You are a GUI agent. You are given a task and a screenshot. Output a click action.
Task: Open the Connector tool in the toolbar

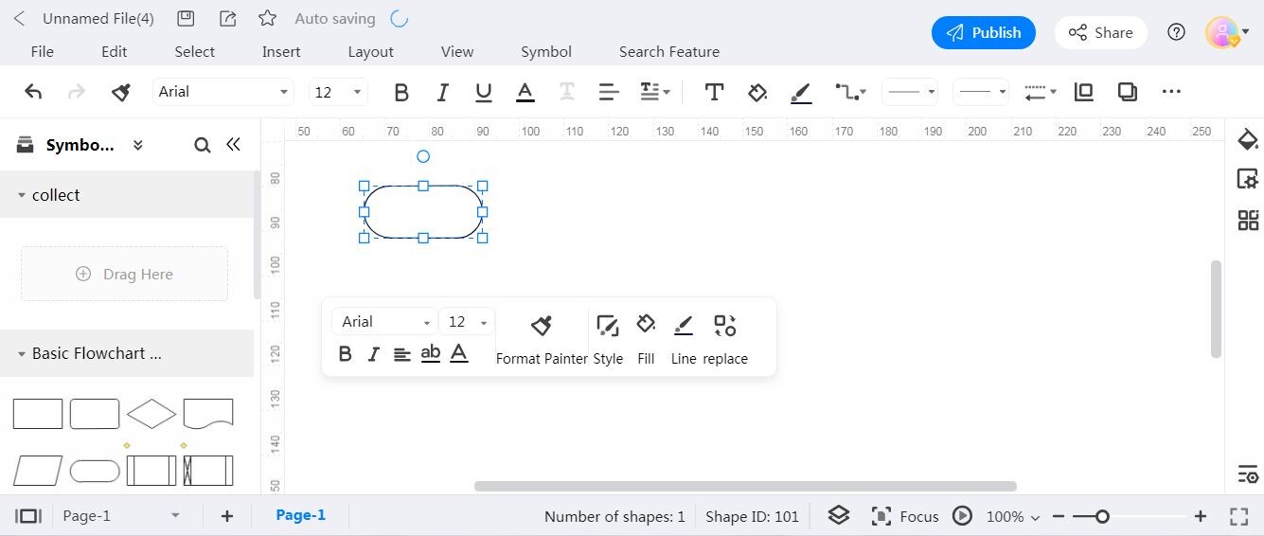(x=849, y=92)
